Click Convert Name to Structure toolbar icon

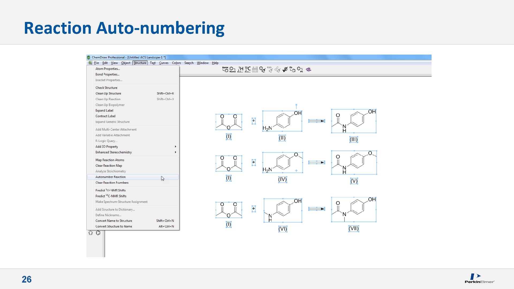225,70
